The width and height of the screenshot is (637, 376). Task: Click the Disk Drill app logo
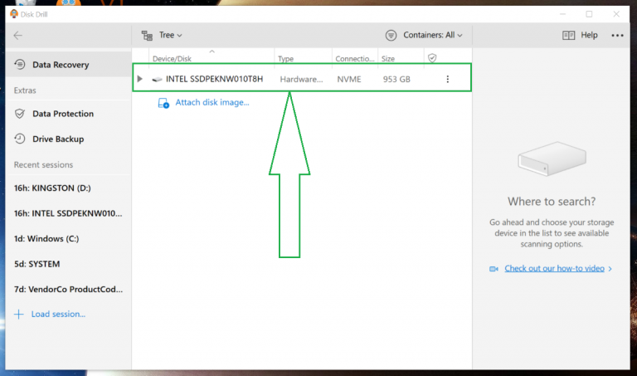pos(14,13)
